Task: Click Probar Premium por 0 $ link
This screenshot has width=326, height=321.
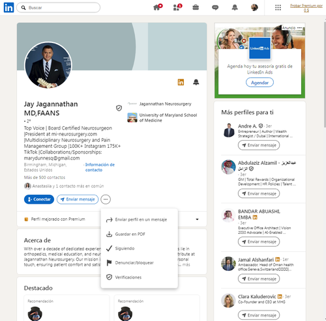Action: 306,8
